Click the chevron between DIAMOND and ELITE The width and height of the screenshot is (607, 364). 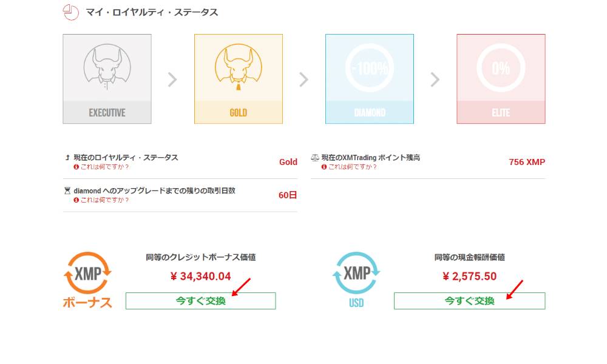[435, 79]
